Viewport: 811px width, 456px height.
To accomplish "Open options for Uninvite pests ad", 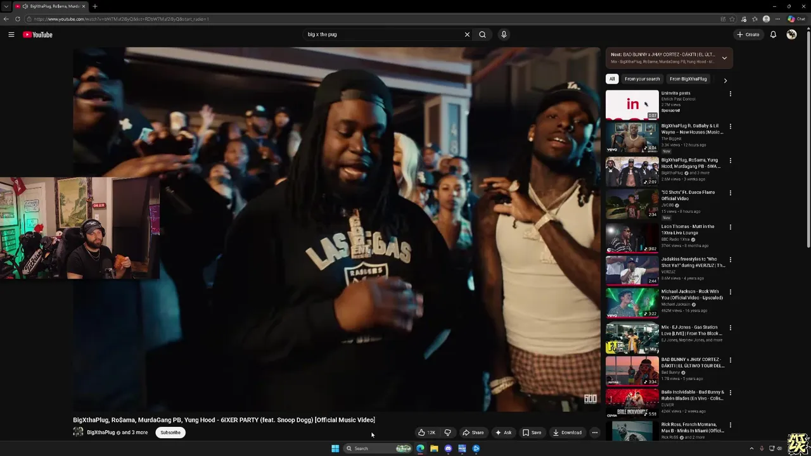I will click(730, 94).
